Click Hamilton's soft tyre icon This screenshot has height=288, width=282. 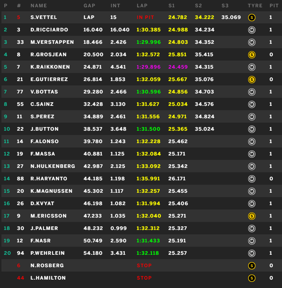click(x=251, y=278)
